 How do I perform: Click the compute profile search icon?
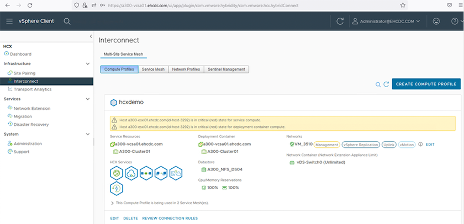coord(378,84)
